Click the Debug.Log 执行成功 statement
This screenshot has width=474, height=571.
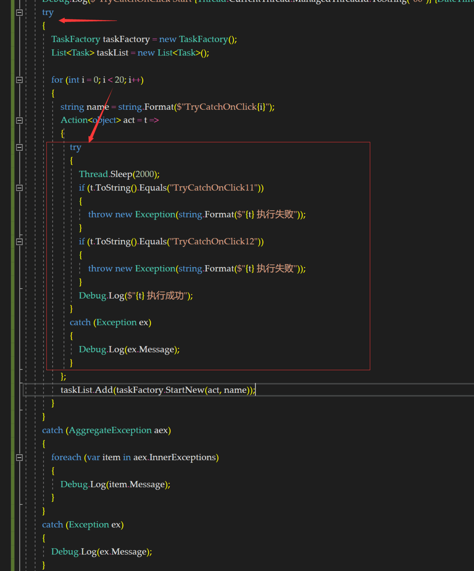pyautogui.click(x=136, y=296)
